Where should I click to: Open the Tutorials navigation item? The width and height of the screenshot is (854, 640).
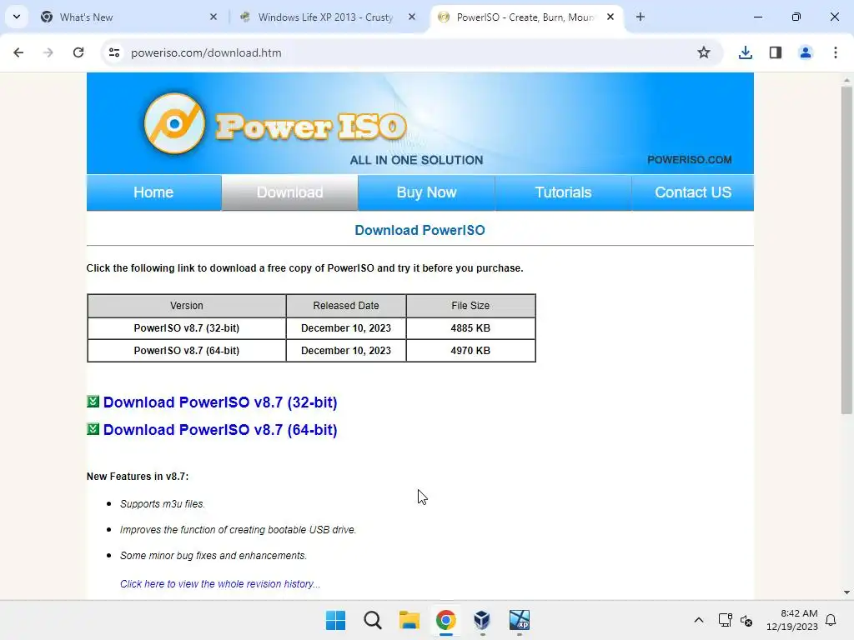[563, 192]
